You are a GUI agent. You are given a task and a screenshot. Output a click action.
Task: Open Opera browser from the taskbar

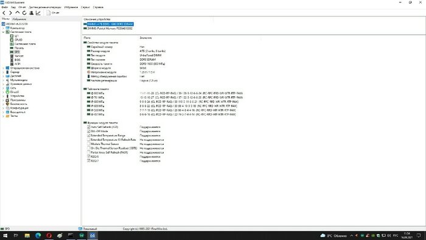tap(49, 236)
